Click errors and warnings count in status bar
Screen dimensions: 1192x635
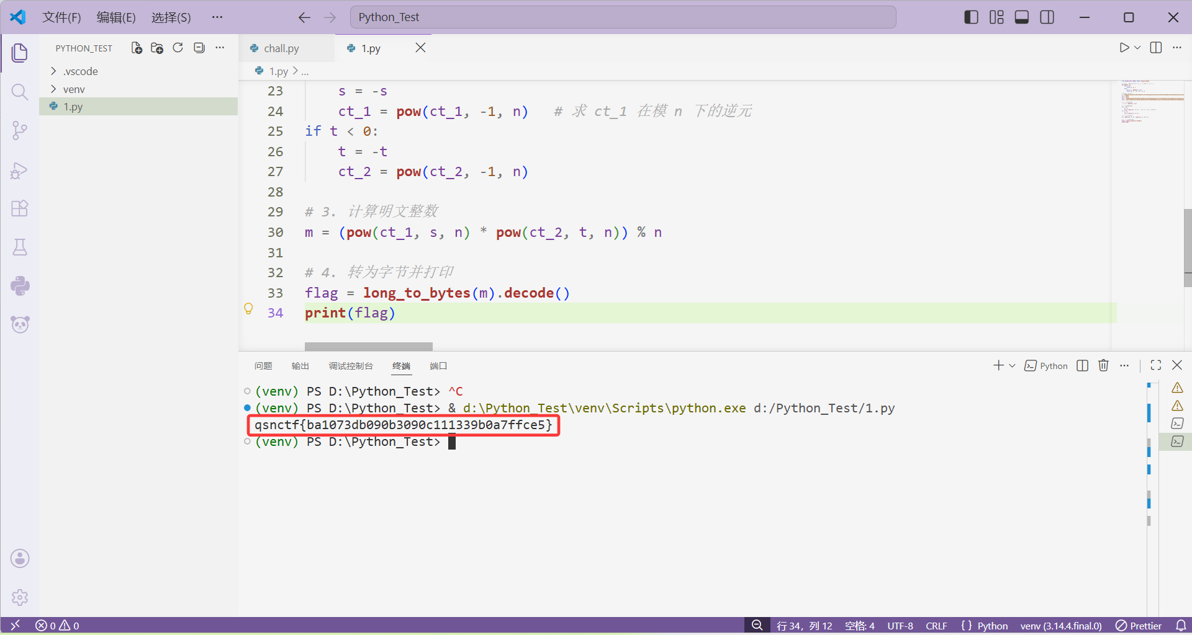click(57, 625)
